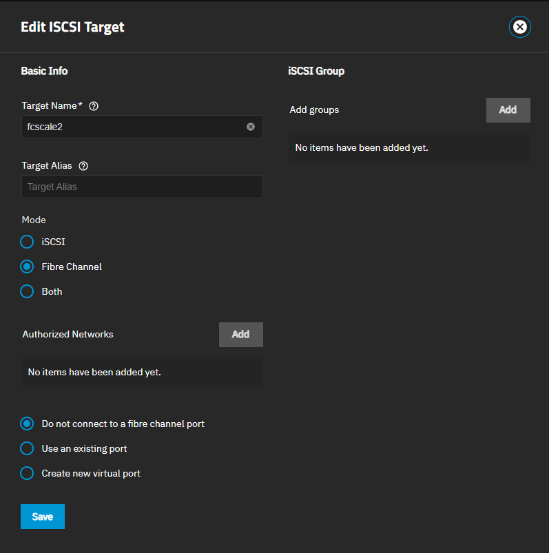This screenshot has width=549, height=553.
Task: Select the iSCSI mode radio button
Action: (x=27, y=242)
